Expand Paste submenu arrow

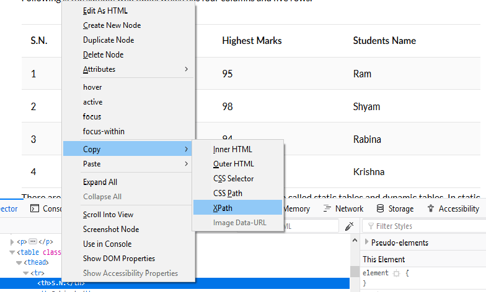tap(186, 163)
